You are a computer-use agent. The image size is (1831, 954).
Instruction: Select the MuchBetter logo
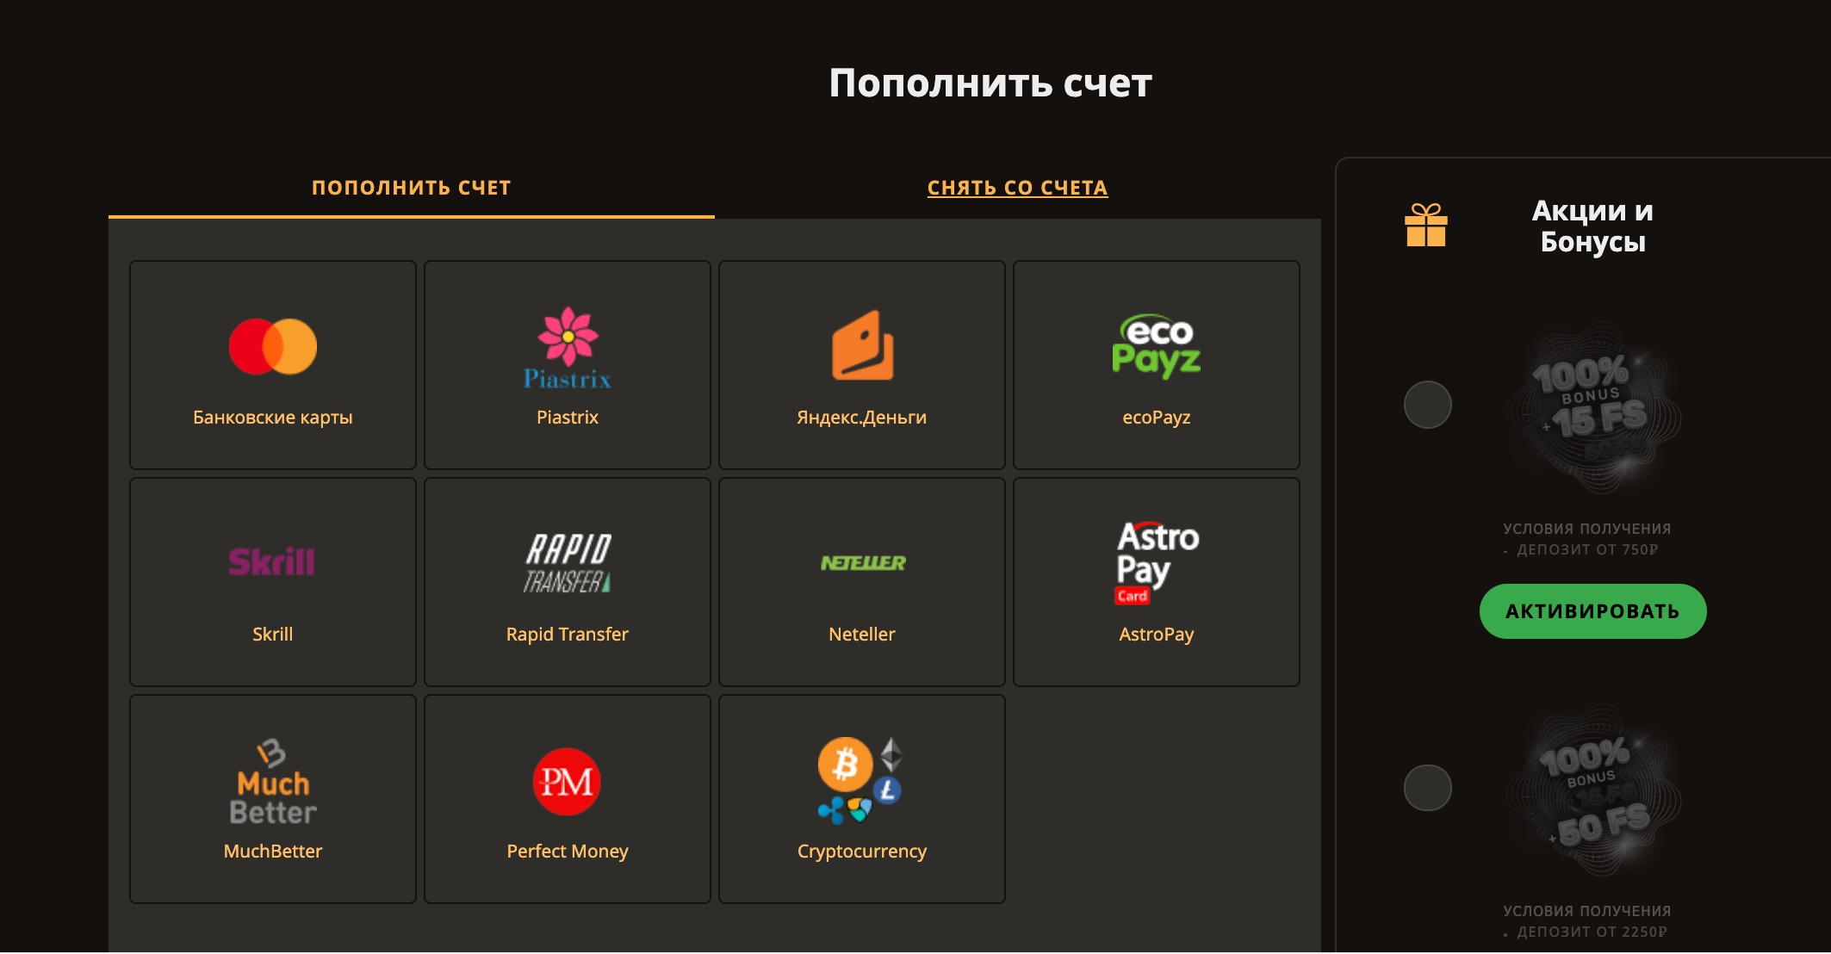273,781
